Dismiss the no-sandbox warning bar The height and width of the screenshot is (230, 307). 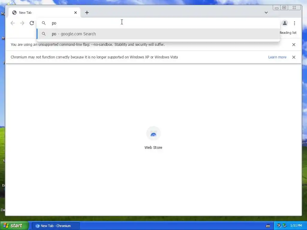(x=294, y=45)
